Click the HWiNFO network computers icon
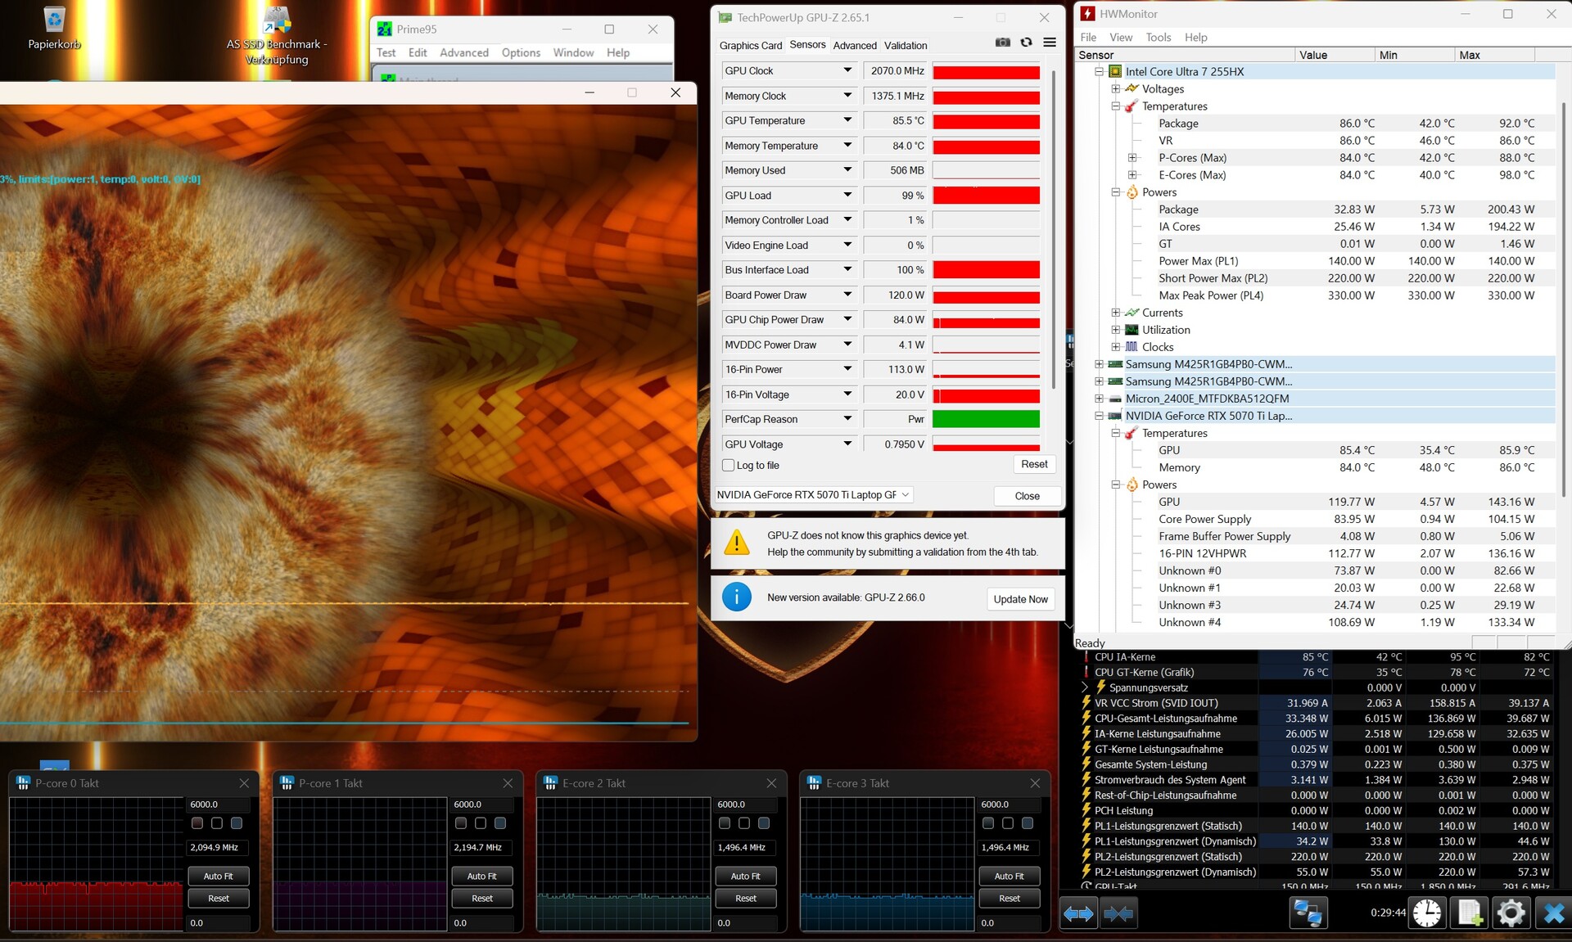The width and height of the screenshot is (1572, 942). point(1307,913)
